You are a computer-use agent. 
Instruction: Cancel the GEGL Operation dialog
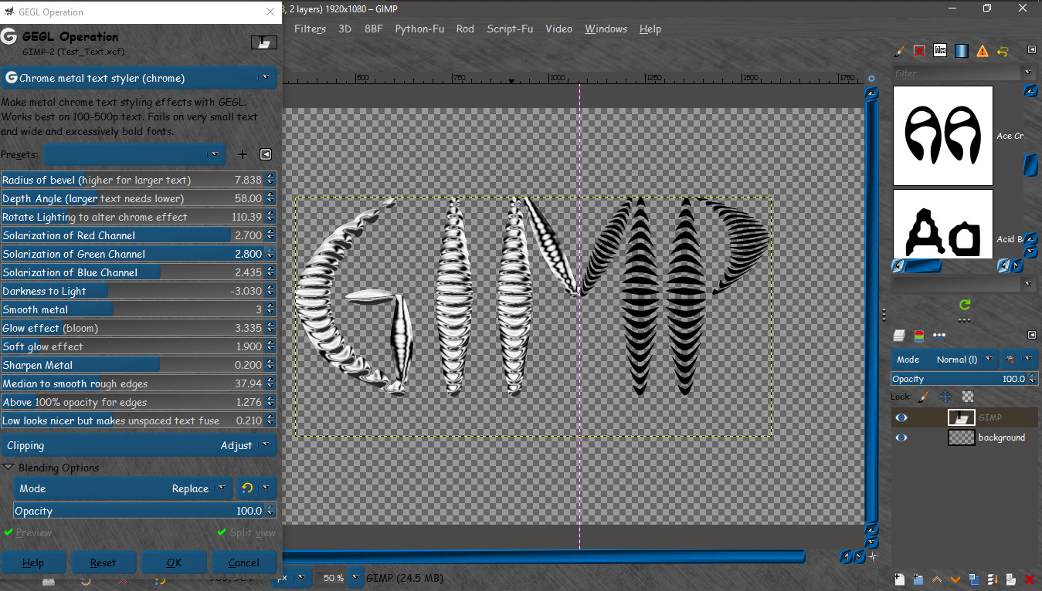(x=244, y=562)
